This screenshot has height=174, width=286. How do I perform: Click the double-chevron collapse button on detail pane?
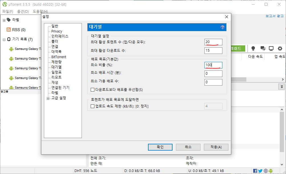(x=282, y=87)
